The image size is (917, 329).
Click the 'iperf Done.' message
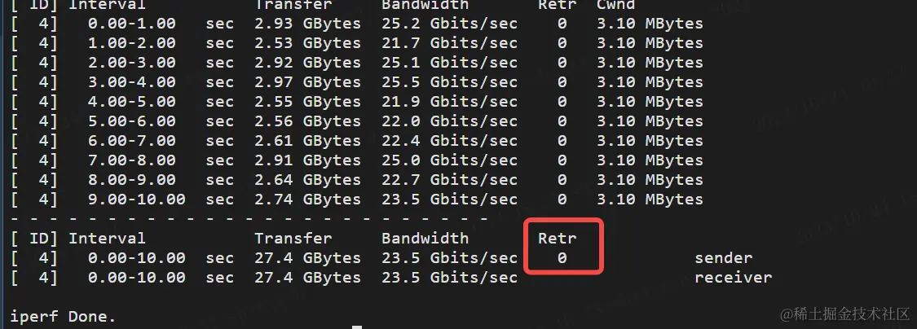(63, 318)
